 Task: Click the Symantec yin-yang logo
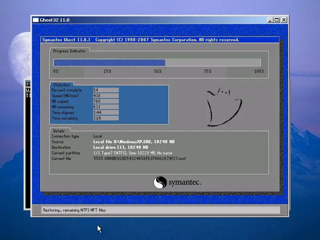coord(160,182)
